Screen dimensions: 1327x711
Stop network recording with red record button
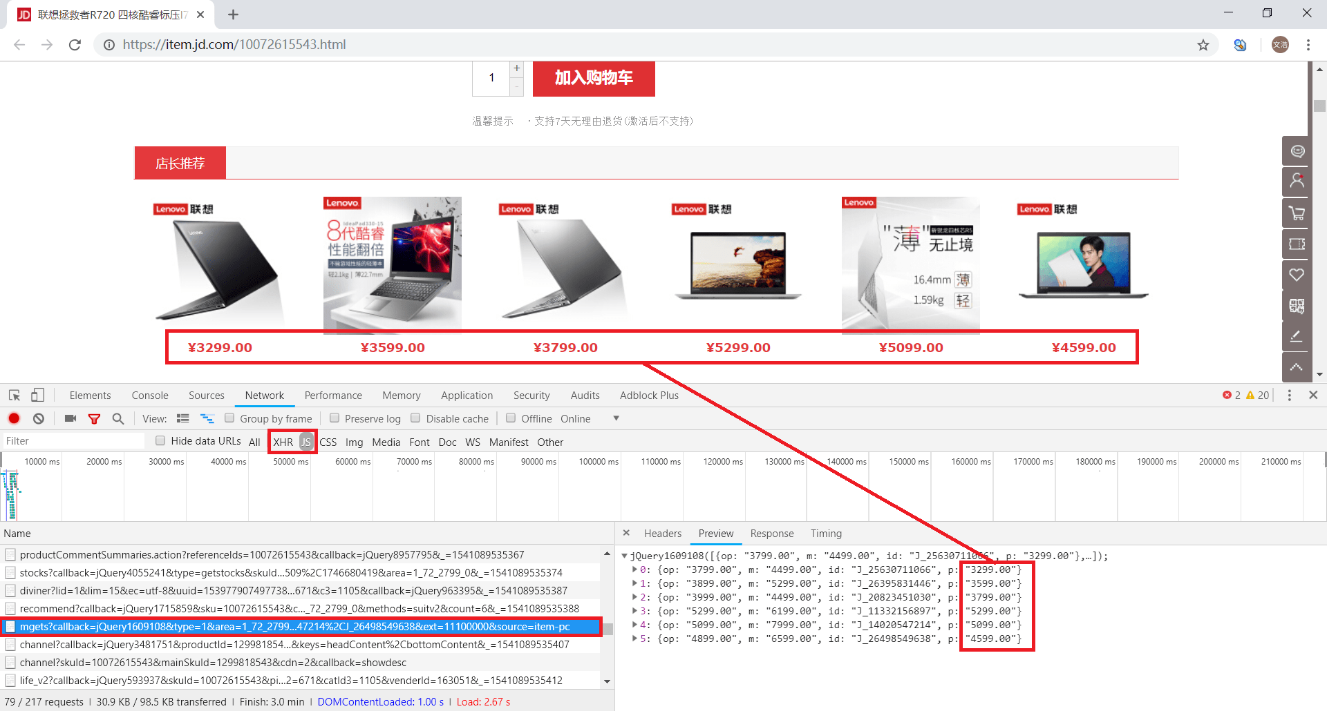pos(14,418)
